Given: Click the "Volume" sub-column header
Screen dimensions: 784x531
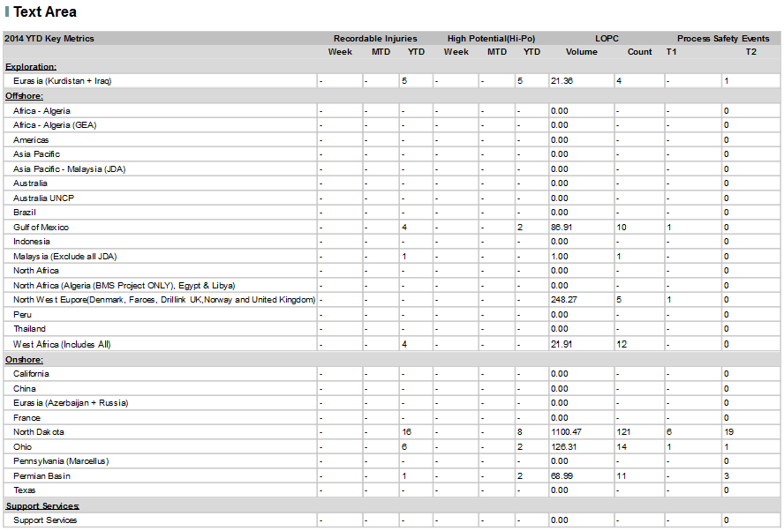Looking at the screenshot, I should point(581,52).
